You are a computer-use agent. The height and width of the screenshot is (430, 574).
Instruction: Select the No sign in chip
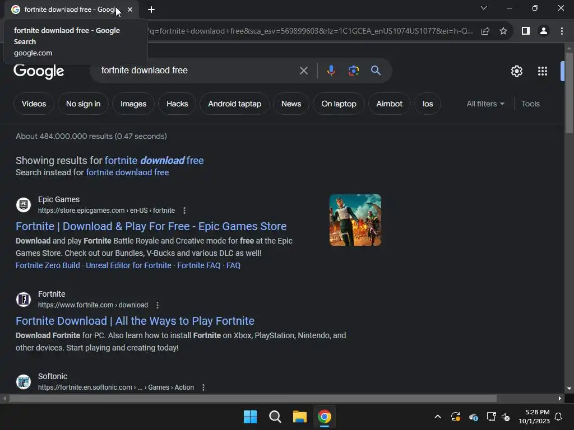click(x=83, y=104)
